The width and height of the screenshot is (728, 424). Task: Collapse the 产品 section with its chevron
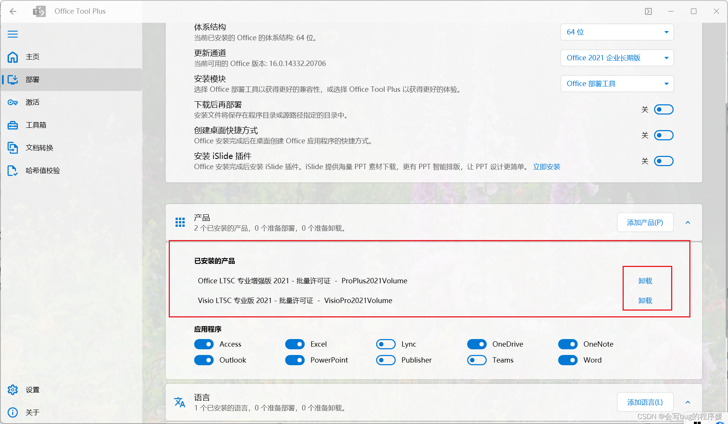click(x=688, y=223)
